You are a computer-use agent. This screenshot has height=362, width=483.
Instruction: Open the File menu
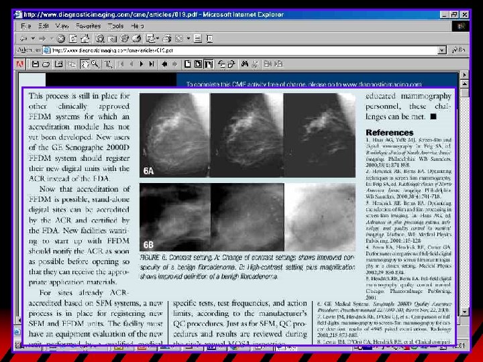point(26,26)
